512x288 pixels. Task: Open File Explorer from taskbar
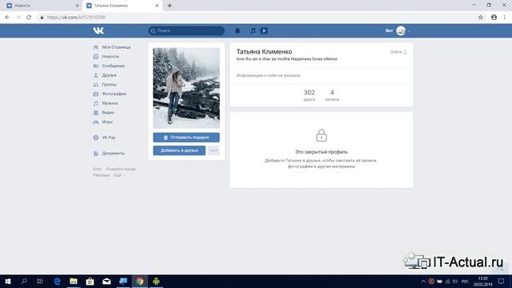tap(74, 282)
